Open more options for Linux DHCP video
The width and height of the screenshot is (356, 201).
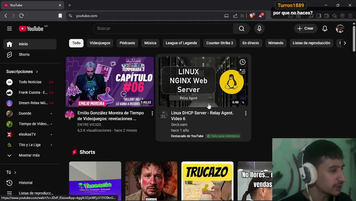coord(246,113)
